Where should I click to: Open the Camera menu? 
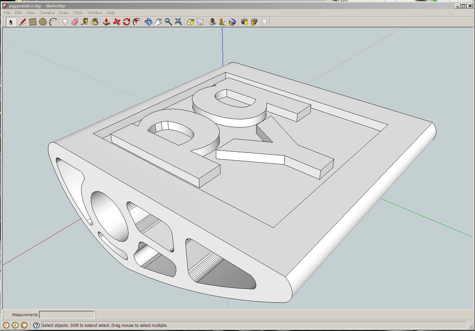point(47,13)
